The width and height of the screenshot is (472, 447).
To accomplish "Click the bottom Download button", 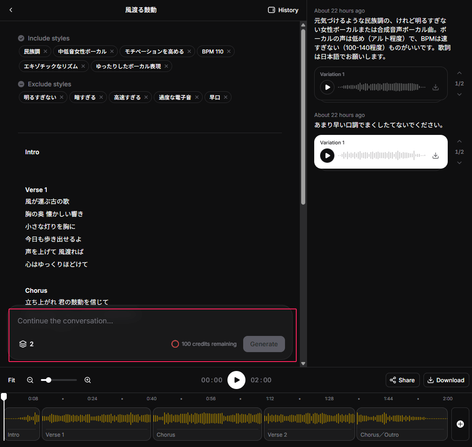I will coord(446,380).
